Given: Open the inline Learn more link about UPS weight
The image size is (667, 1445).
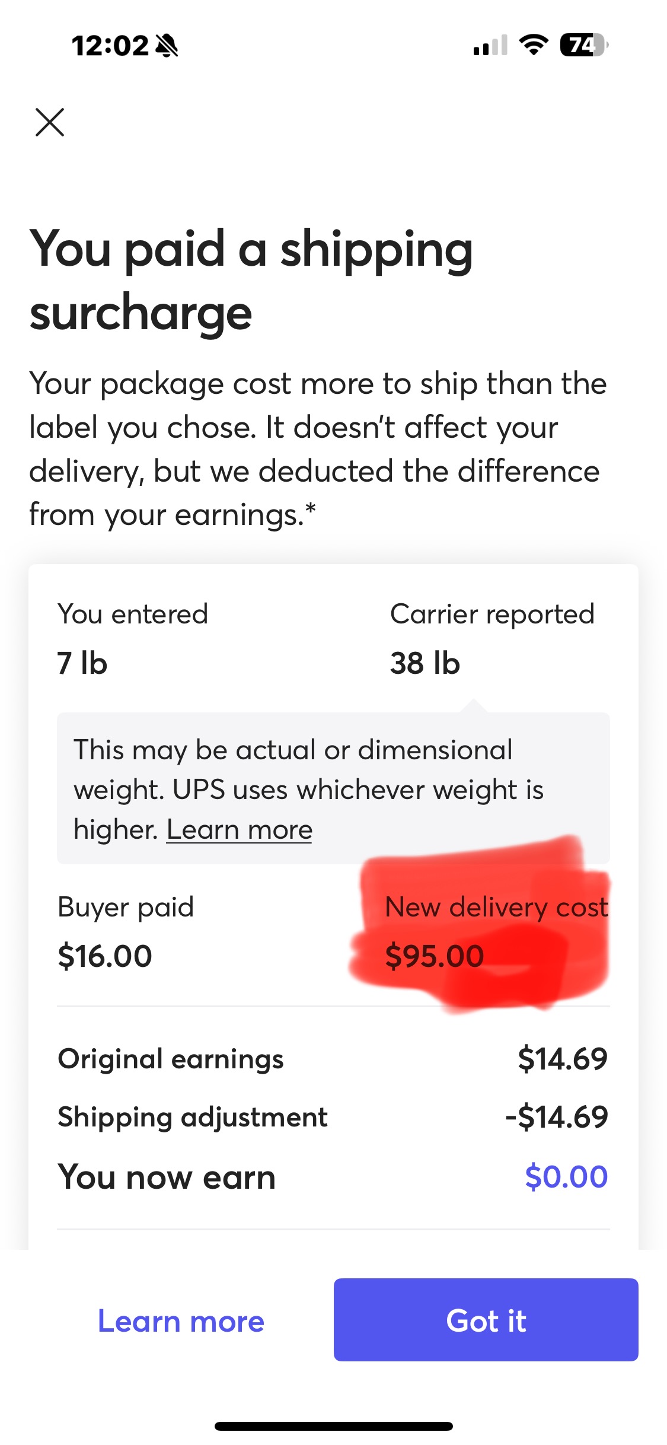Looking at the screenshot, I should [x=239, y=829].
